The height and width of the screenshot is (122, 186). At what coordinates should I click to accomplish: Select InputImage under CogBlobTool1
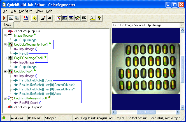pyautogui.click(x=27, y=76)
